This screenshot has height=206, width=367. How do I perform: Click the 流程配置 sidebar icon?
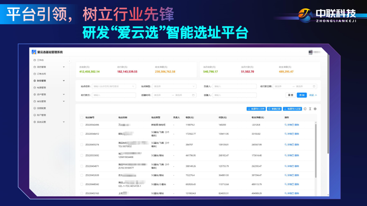(35, 109)
